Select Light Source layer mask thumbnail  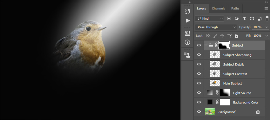click(225, 92)
